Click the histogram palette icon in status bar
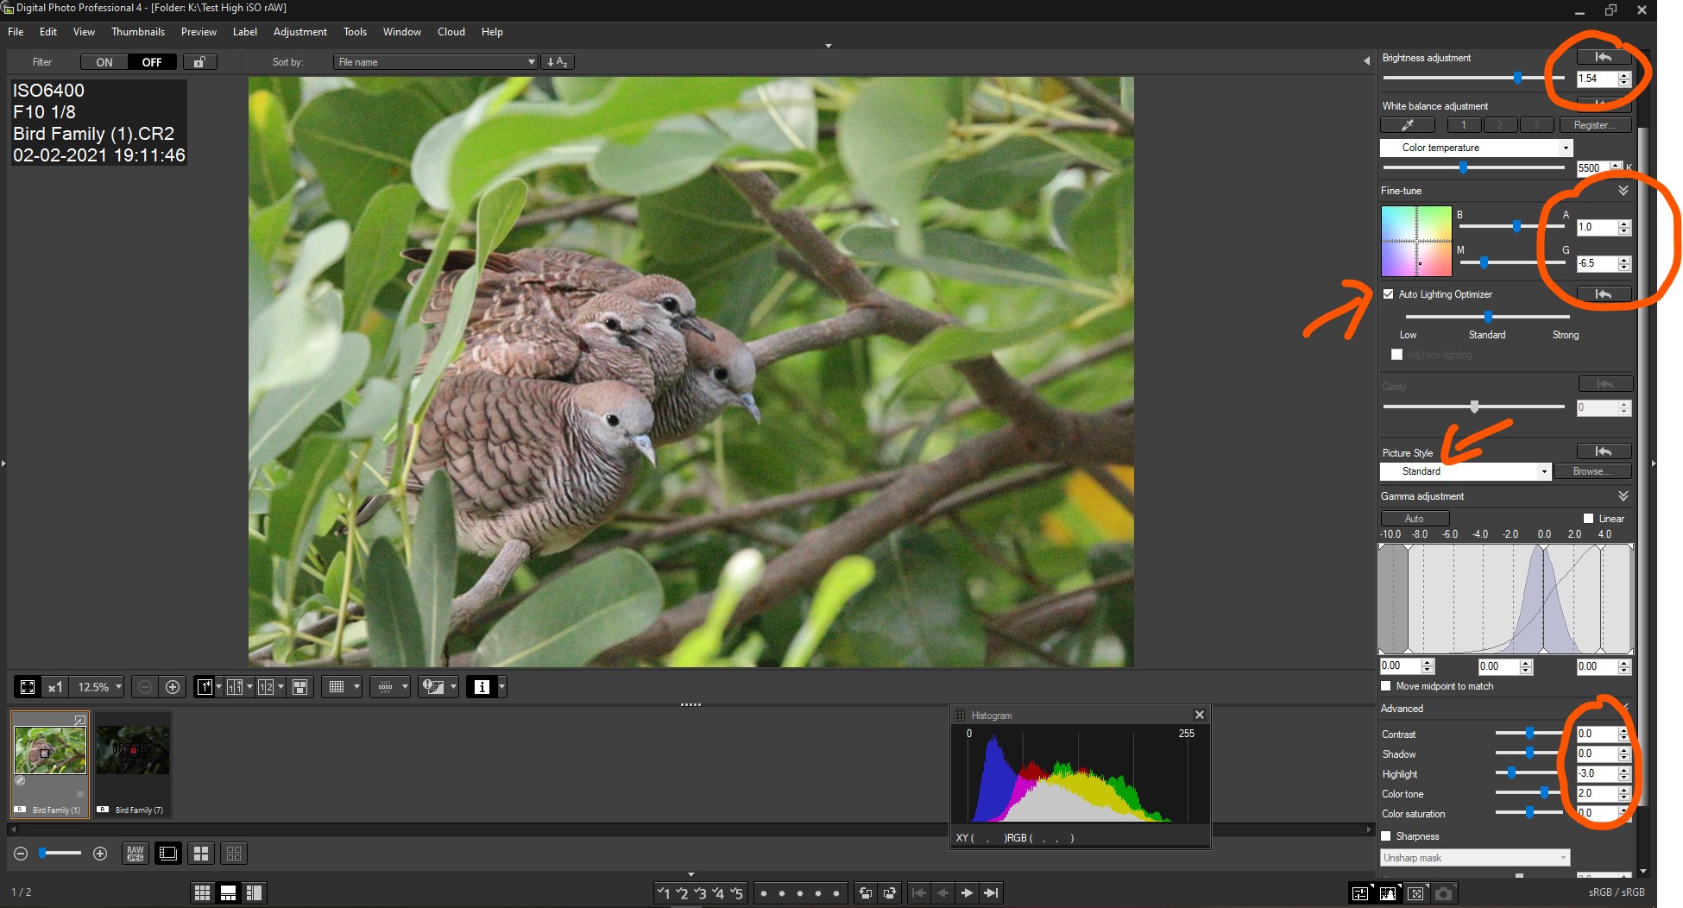1683x908 pixels. [1388, 892]
